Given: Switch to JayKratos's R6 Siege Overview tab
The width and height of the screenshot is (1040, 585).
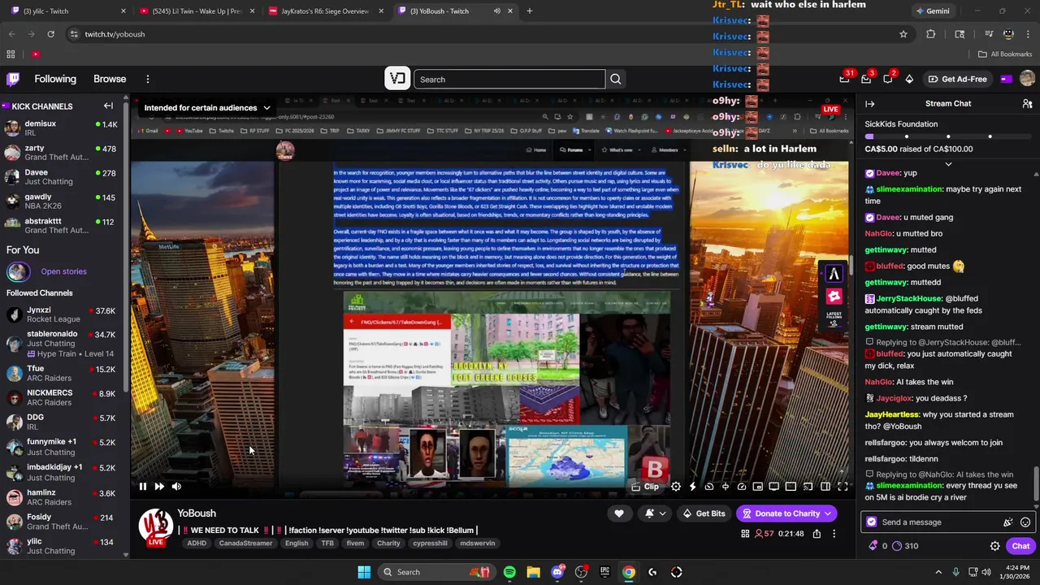Looking at the screenshot, I should pyautogui.click(x=325, y=11).
